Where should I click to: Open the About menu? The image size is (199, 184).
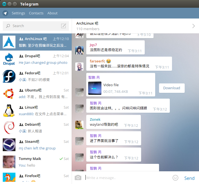[x=52, y=13]
